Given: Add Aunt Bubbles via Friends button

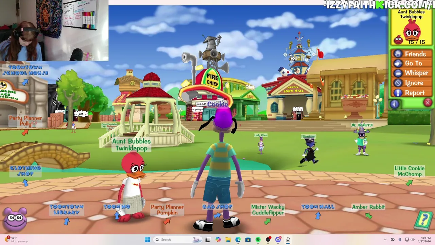Looking at the screenshot, I should coord(411,54).
